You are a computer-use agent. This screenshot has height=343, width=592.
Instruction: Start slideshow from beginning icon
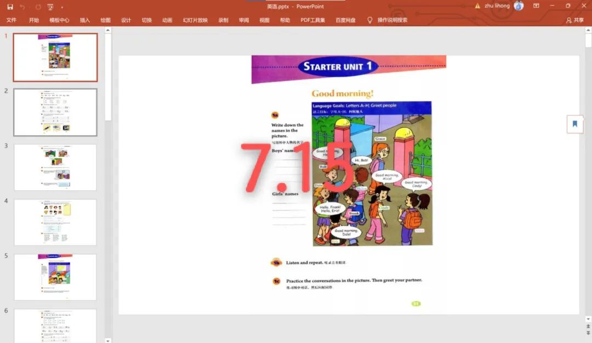[50, 7]
